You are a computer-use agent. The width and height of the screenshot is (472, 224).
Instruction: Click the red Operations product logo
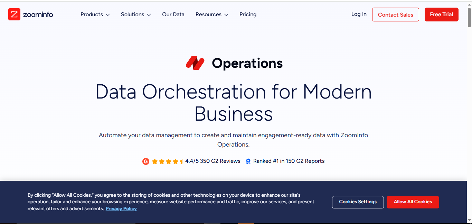195,63
